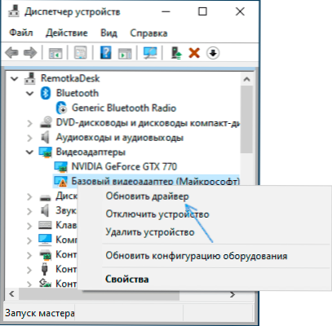Open the Properties toolbar icon
The height and width of the screenshot is (326, 332).
point(81,53)
